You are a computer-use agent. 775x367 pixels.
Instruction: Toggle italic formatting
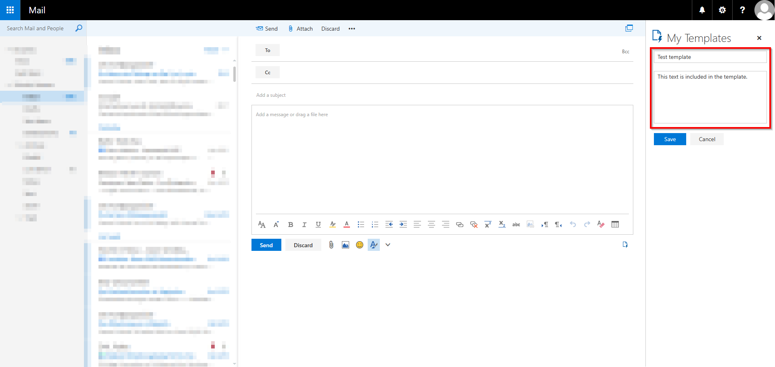pyautogui.click(x=304, y=224)
